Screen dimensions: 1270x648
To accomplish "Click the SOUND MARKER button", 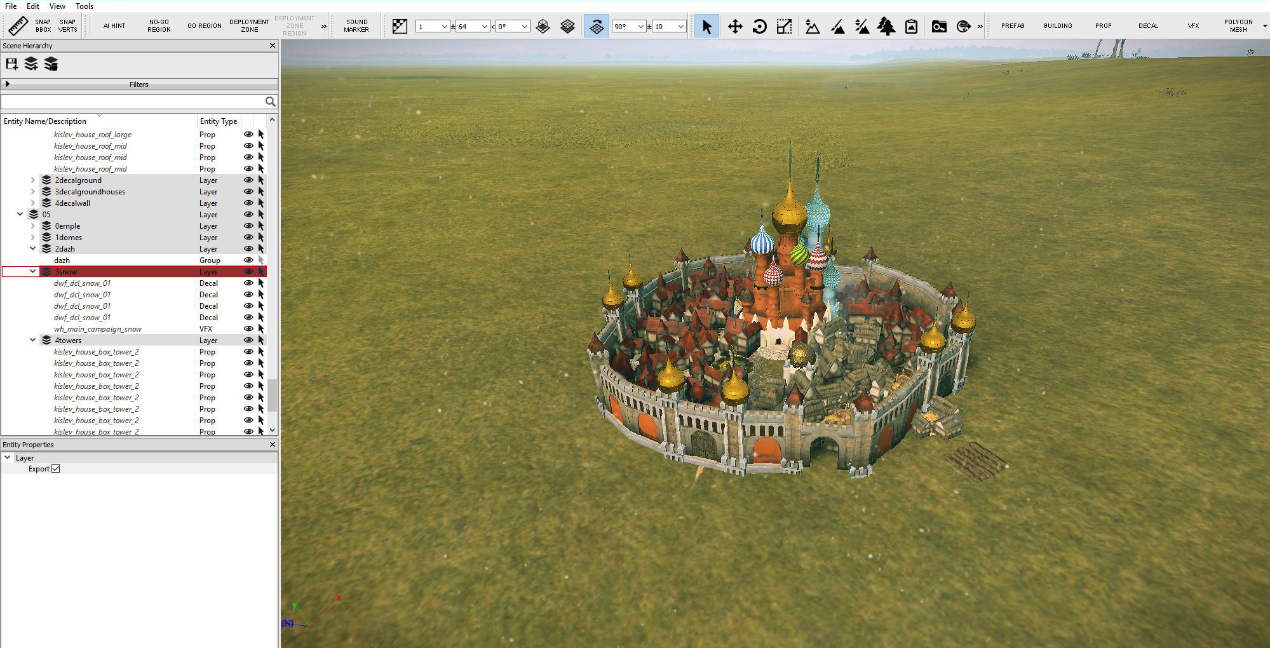I will coord(356,26).
